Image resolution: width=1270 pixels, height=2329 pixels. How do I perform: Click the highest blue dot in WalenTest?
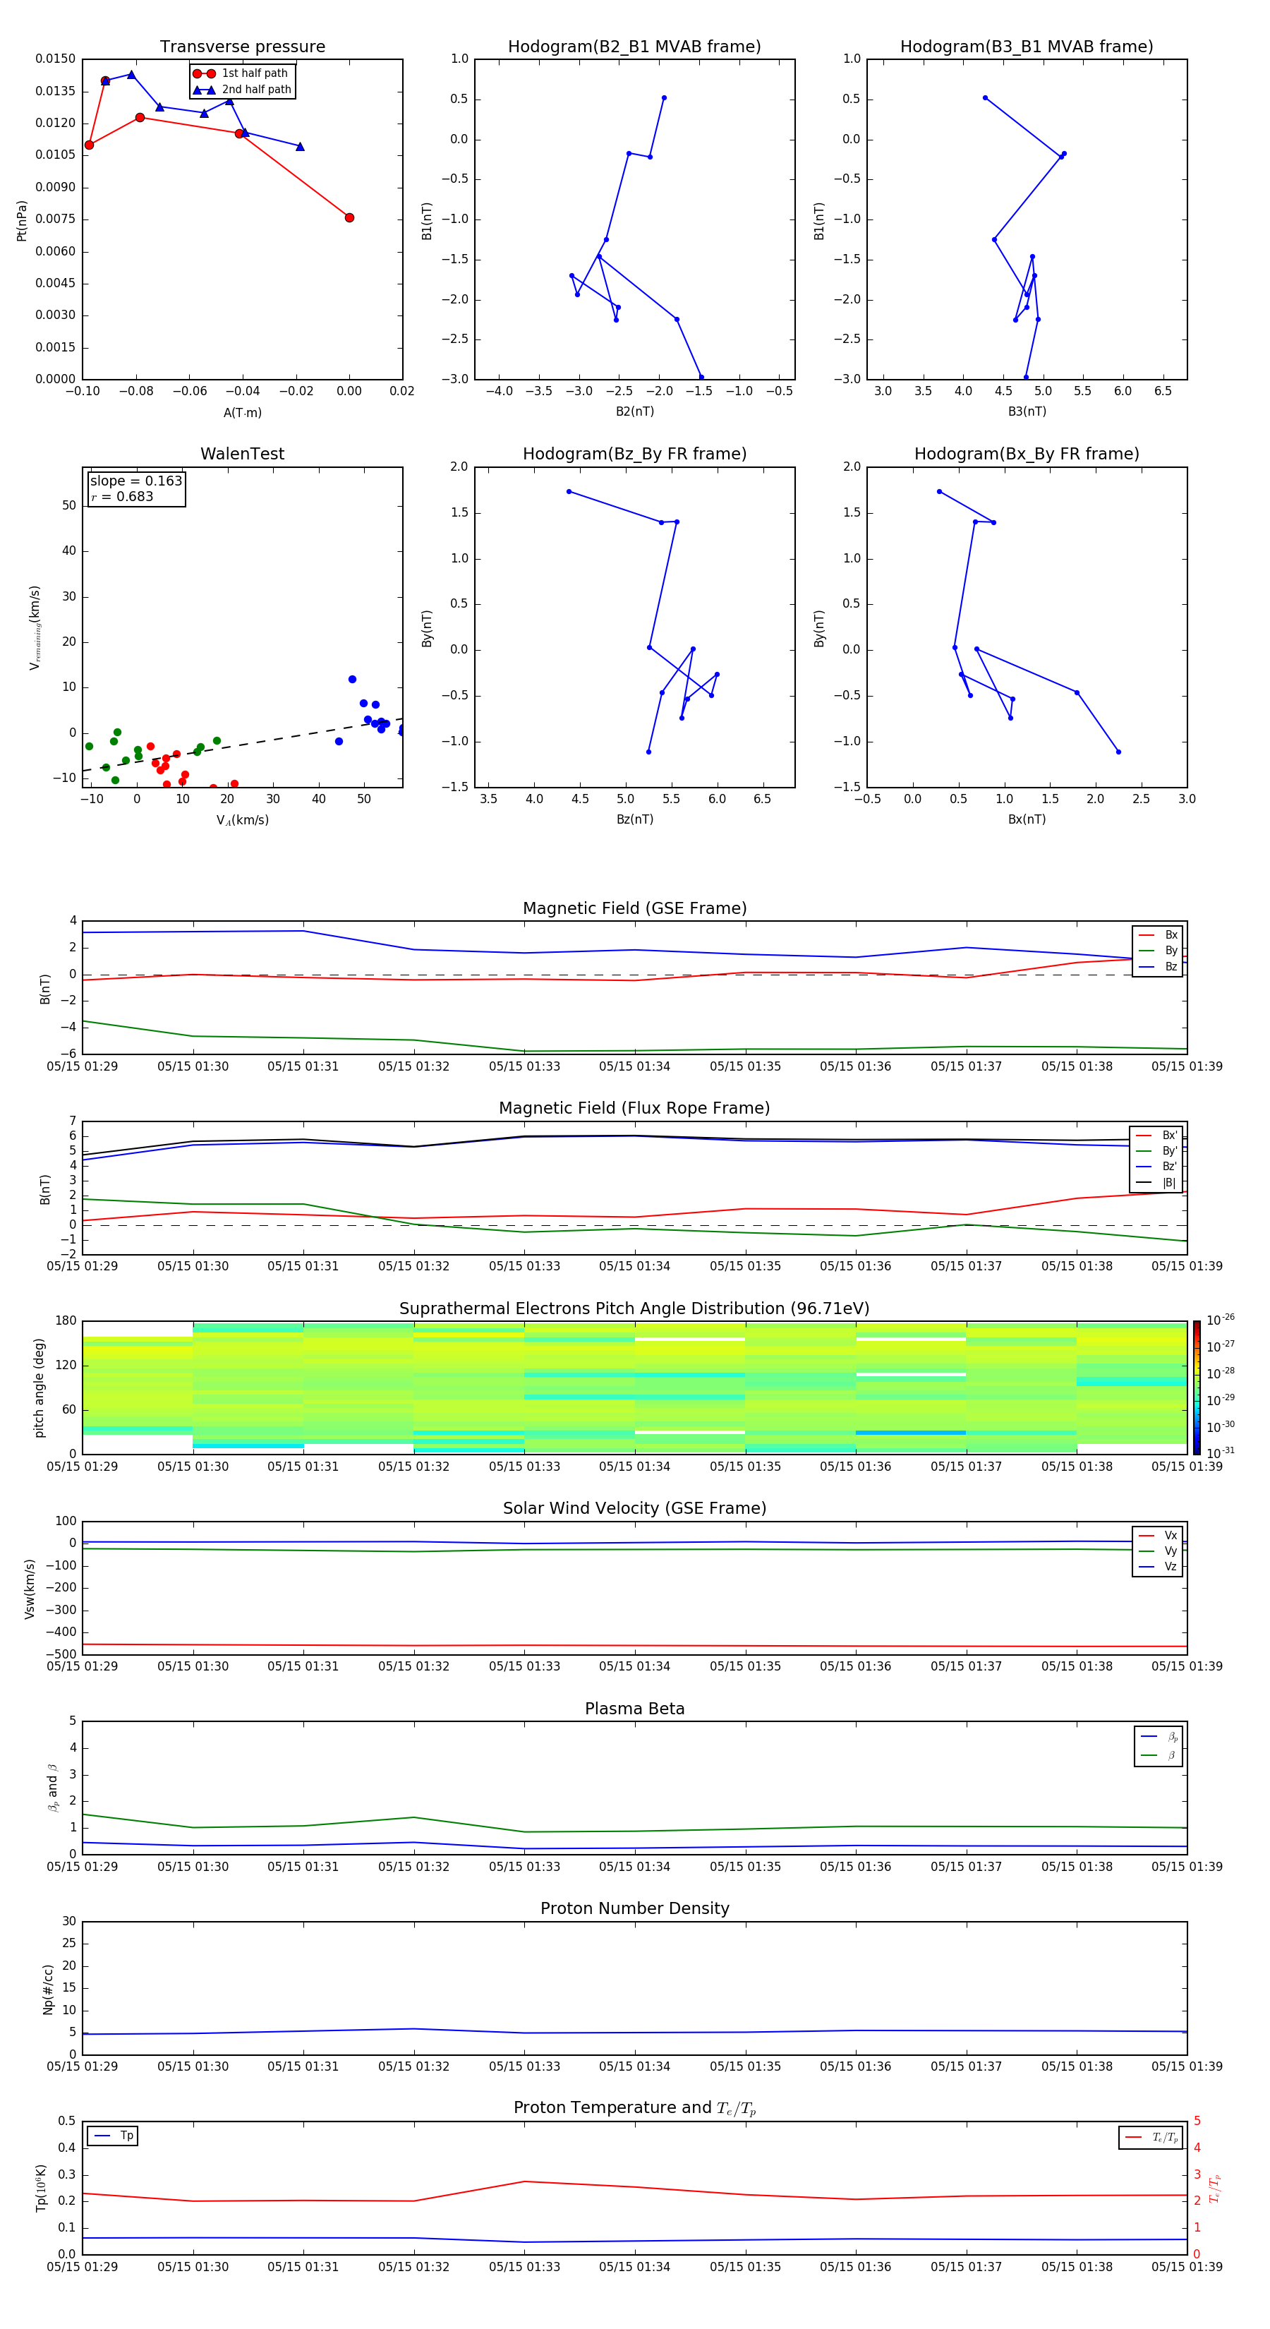(x=353, y=679)
